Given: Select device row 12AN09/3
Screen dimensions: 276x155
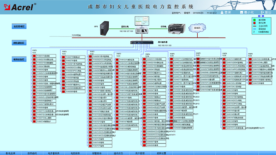Looking at the screenshot, I should (181, 128).
